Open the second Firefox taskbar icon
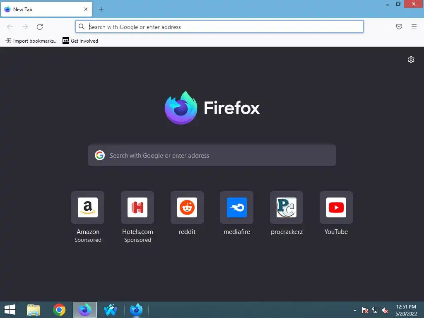Image resolution: width=424 pixels, height=318 pixels. coord(136,310)
